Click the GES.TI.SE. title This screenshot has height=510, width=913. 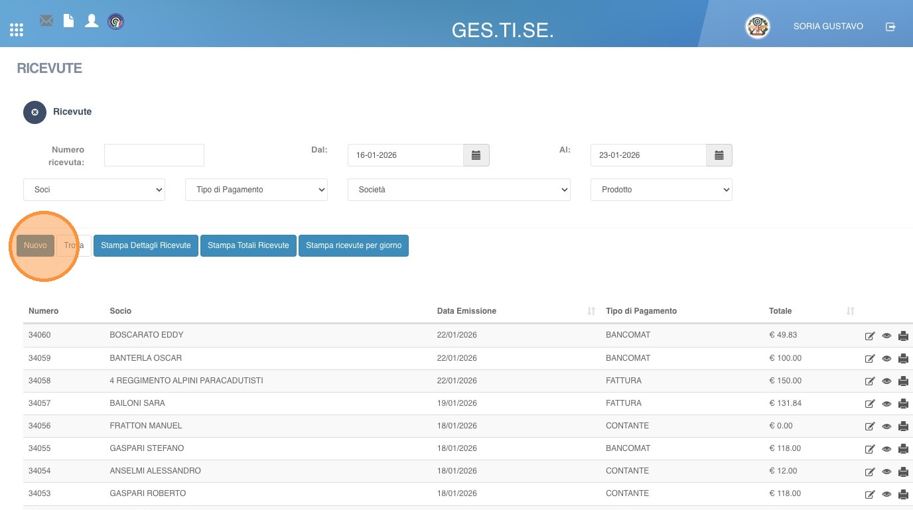pyautogui.click(x=502, y=30)
